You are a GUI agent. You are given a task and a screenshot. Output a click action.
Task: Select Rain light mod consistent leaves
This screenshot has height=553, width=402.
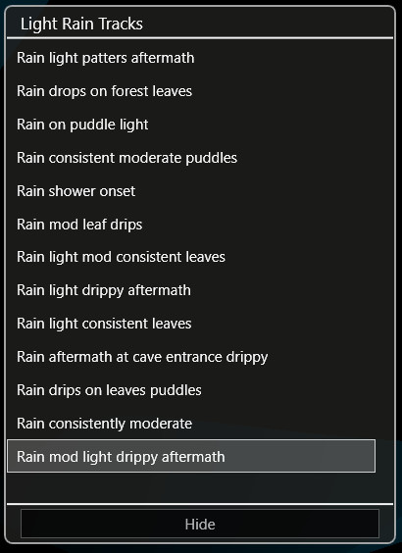point(191,257)
